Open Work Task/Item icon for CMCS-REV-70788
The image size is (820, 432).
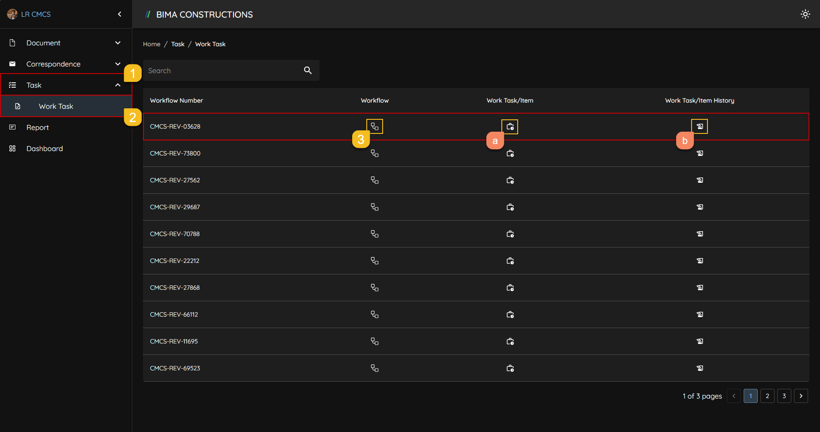coord(510,234)
